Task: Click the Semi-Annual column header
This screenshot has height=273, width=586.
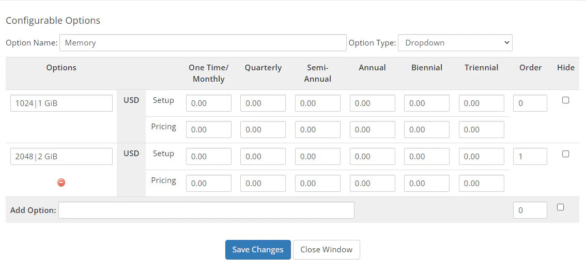Action: tap(318, 73)
